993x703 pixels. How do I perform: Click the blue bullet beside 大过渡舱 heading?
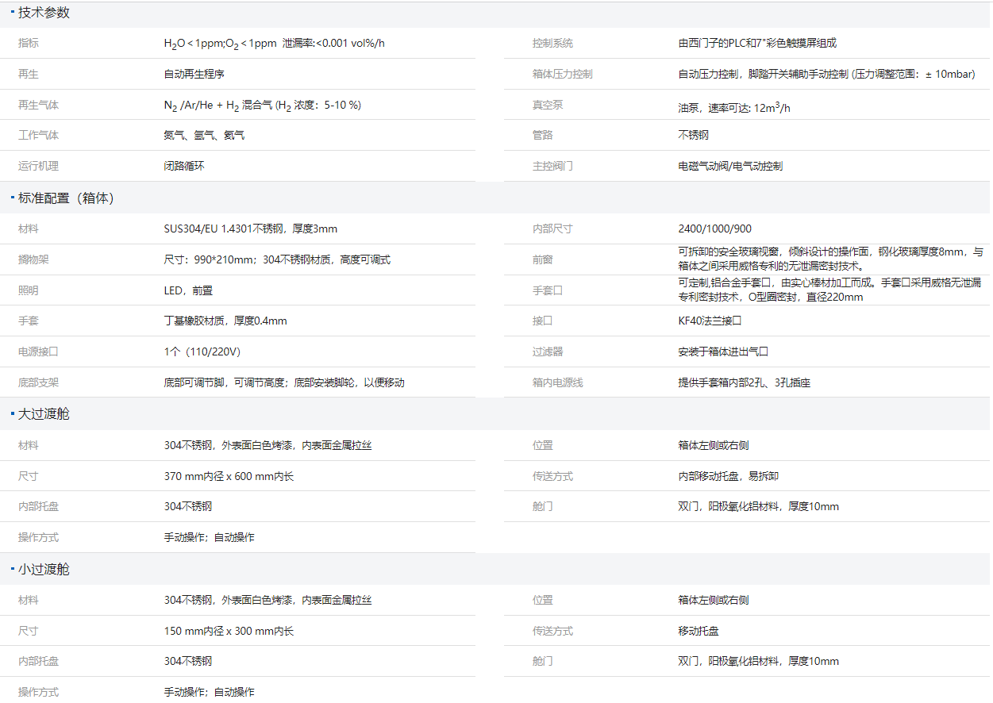tap(12, 413)
